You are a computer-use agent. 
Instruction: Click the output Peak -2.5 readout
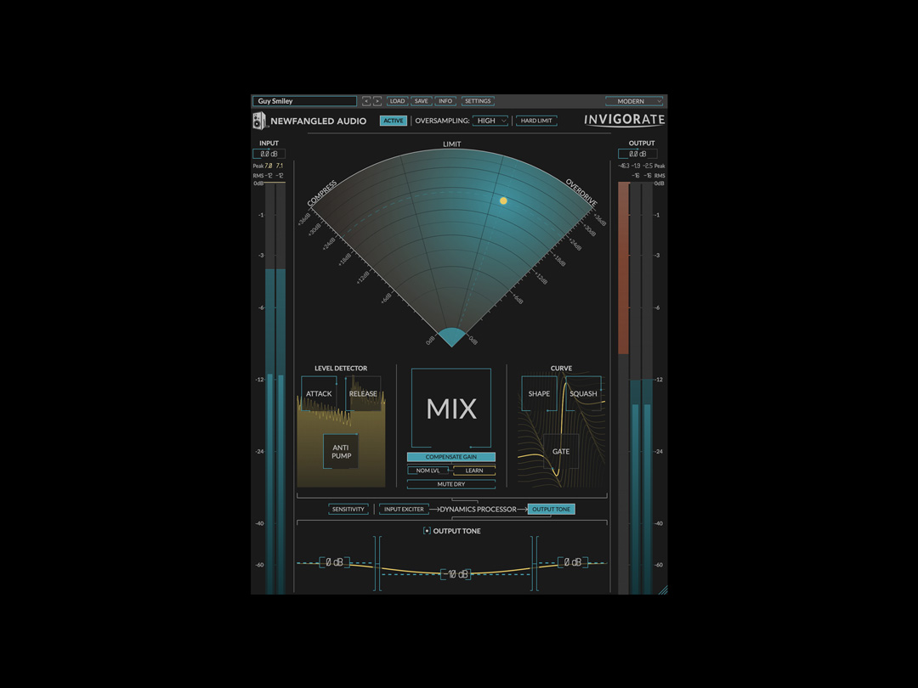tap(648, 166)
